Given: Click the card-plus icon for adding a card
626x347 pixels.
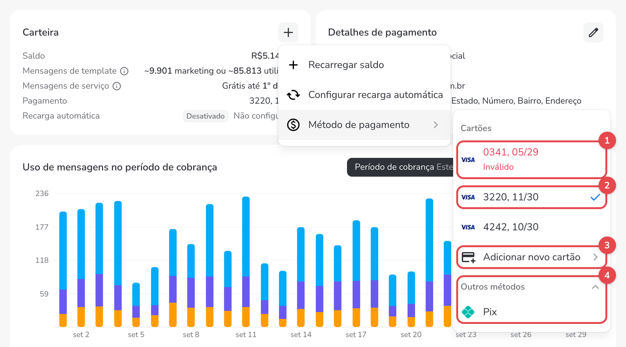Looking at the screenshot, I should click(x=468, y=257).
